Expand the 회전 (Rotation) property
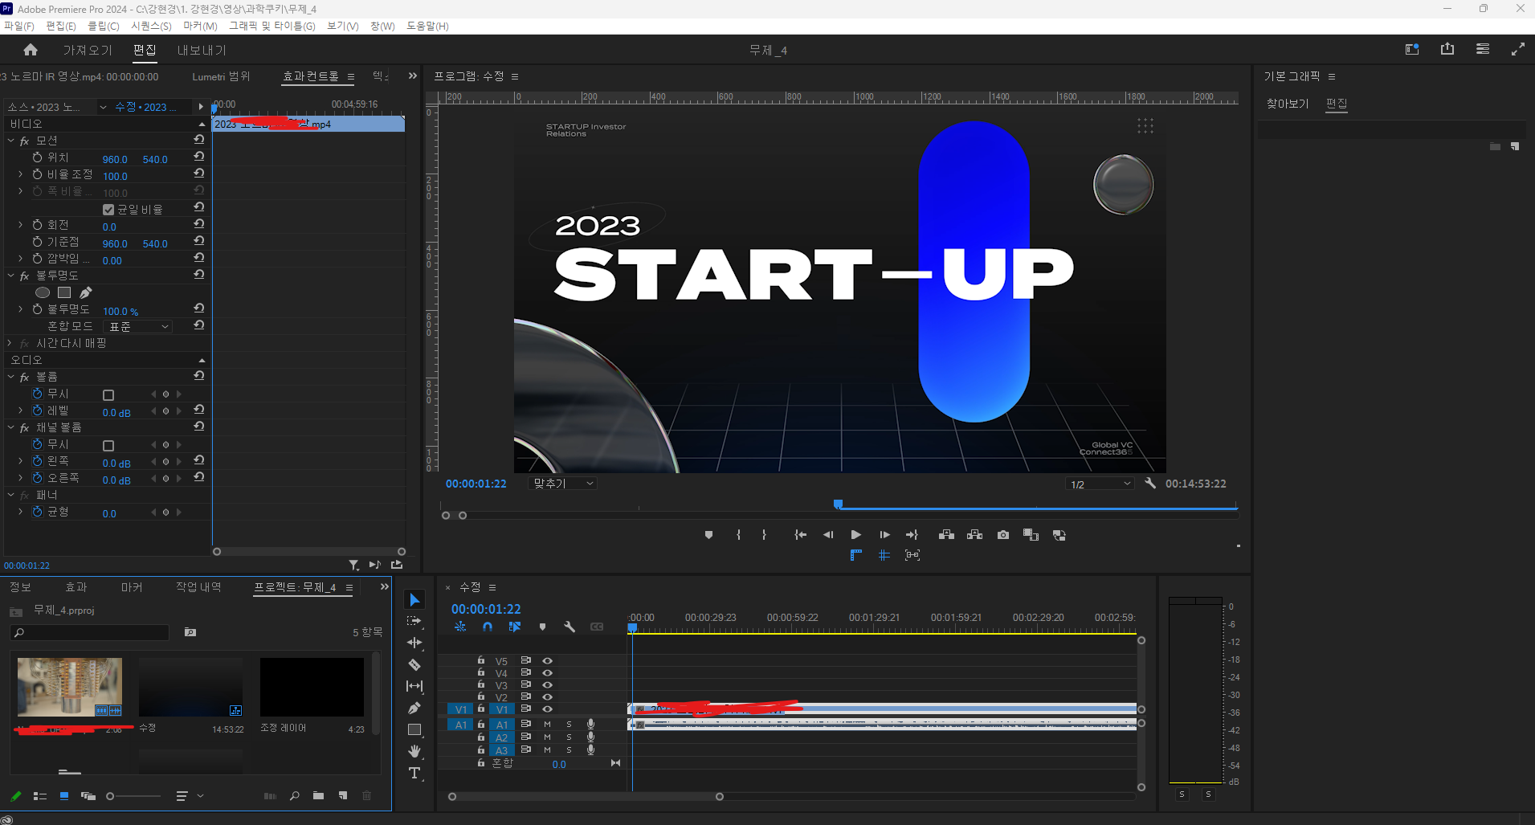 pyautogui.click(x=21, y=225)
